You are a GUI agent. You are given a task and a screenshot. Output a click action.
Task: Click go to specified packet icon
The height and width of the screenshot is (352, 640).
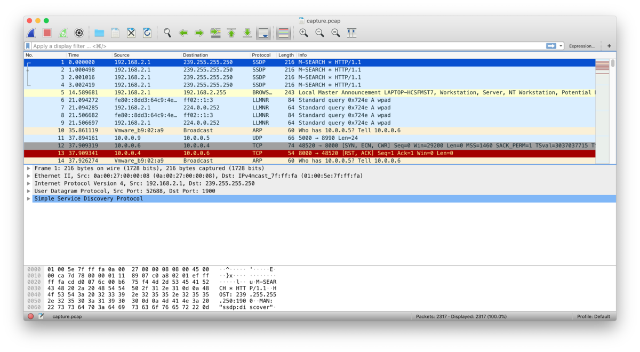(x=215, y=33)
